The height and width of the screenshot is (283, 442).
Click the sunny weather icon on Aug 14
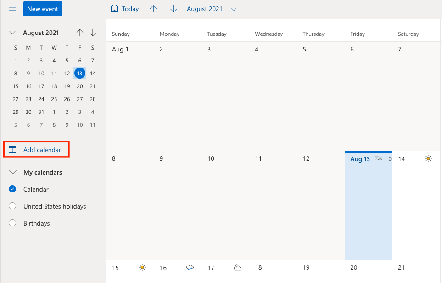[x=428, y=158]
